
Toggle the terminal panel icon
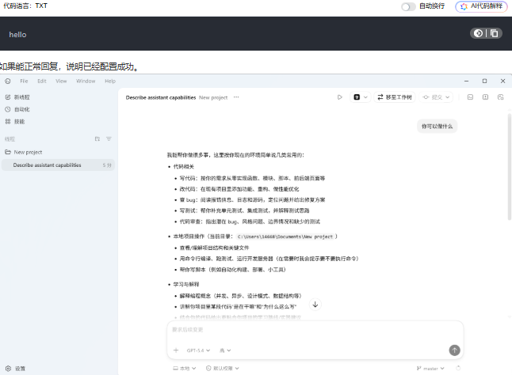470,97
